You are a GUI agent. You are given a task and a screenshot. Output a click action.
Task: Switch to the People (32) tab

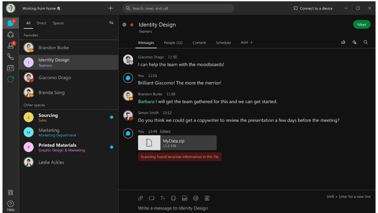[x=173, y=42]
